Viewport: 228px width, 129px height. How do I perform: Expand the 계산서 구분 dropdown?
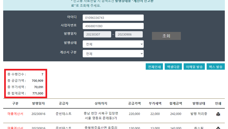click(x=113, y=54)
